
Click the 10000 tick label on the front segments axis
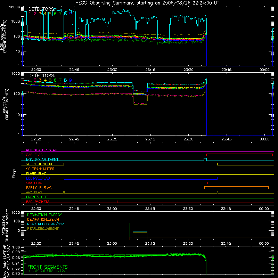[x=15, y=7]
